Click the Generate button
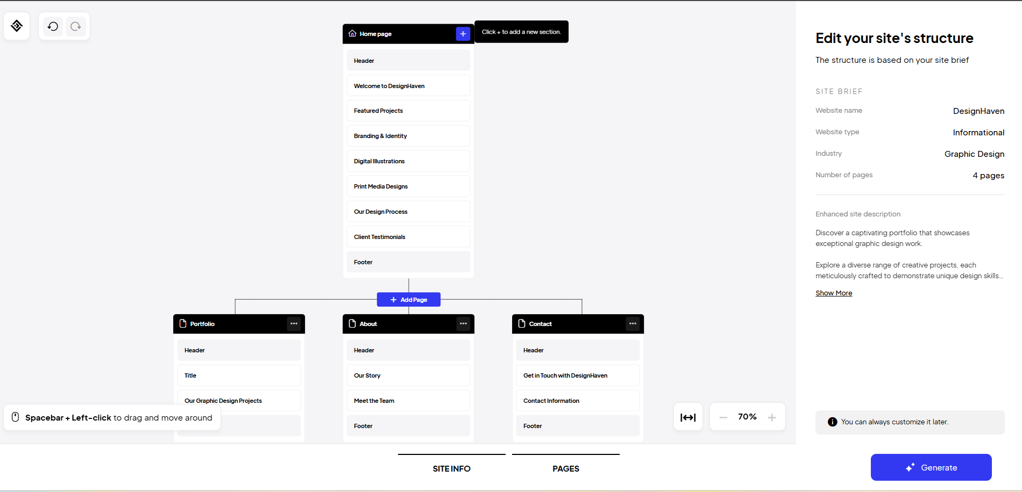 (x=931, y=467)
